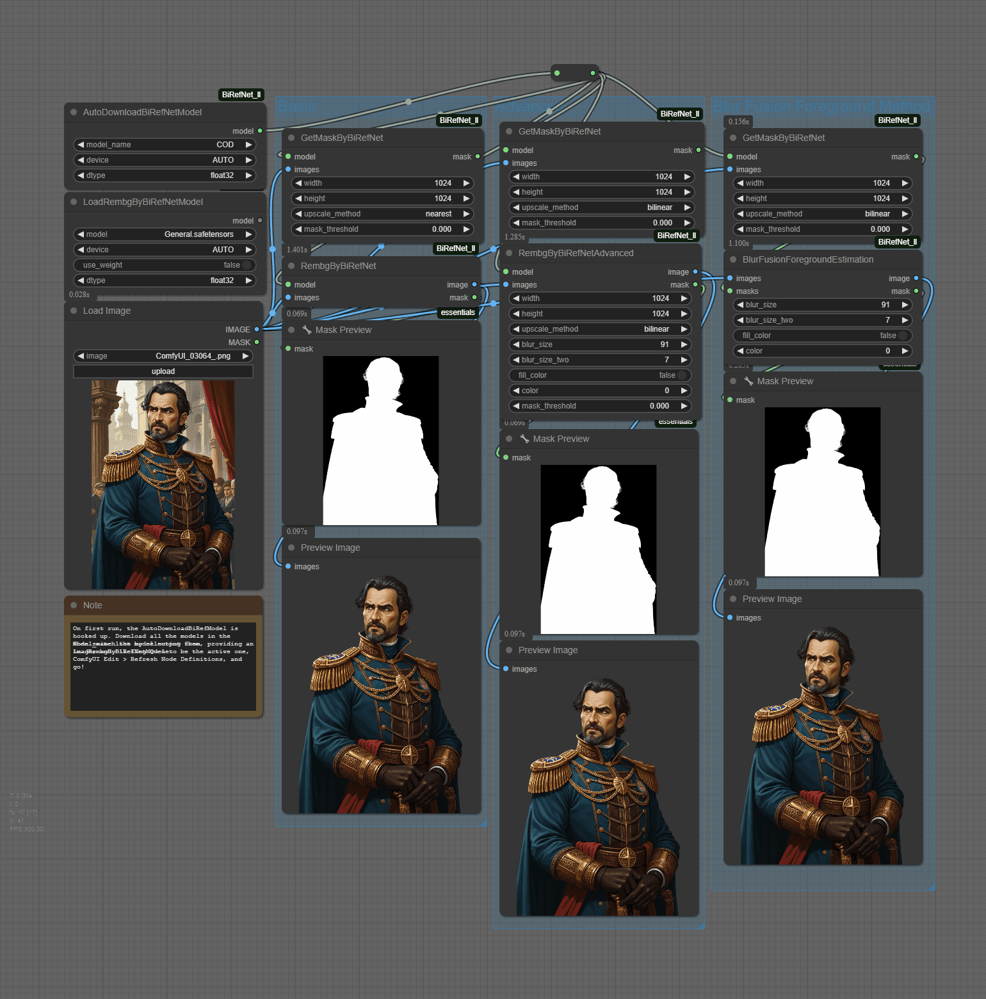Open the upscale_method nearest dropdown
Viewport: 986px width, 999px height.
[382, 214]
